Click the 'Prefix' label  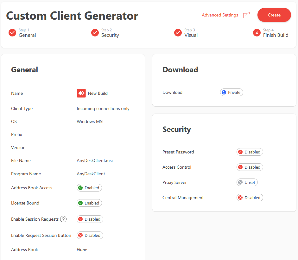click(16, 134)
